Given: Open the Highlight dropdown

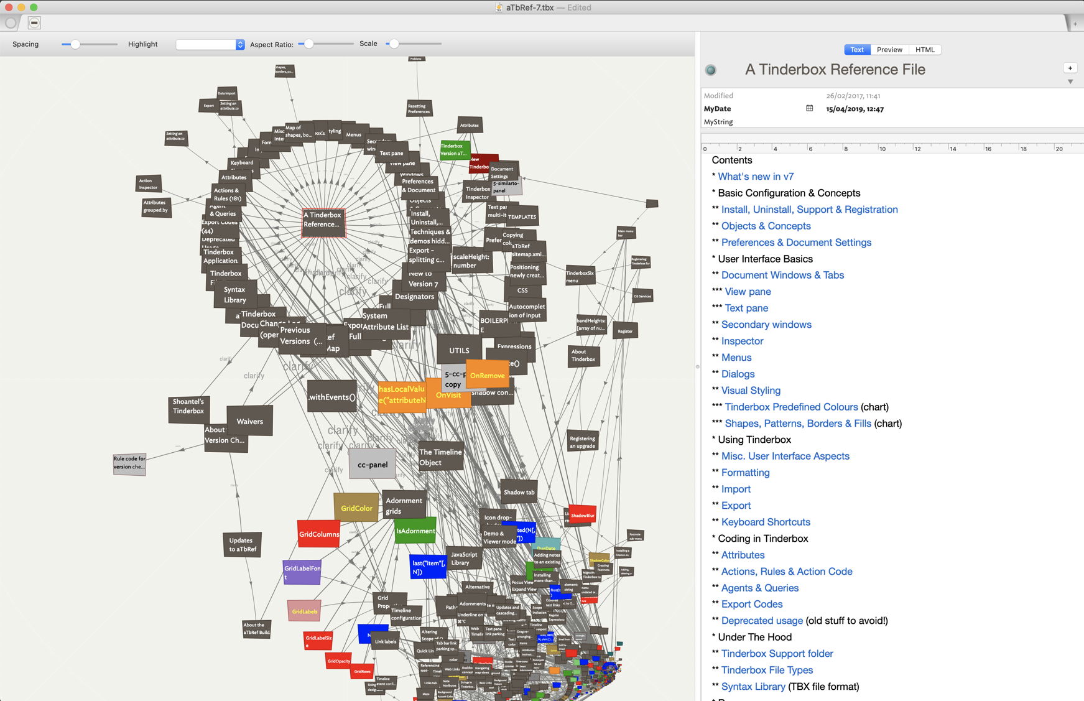Looking at the screenshot, I should (210, 44).
